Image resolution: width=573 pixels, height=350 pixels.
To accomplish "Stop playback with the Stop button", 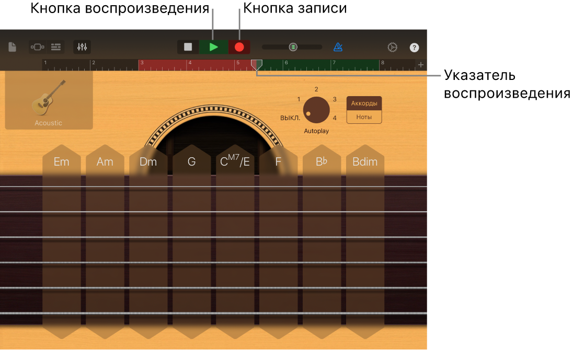I will coord(188,47).
